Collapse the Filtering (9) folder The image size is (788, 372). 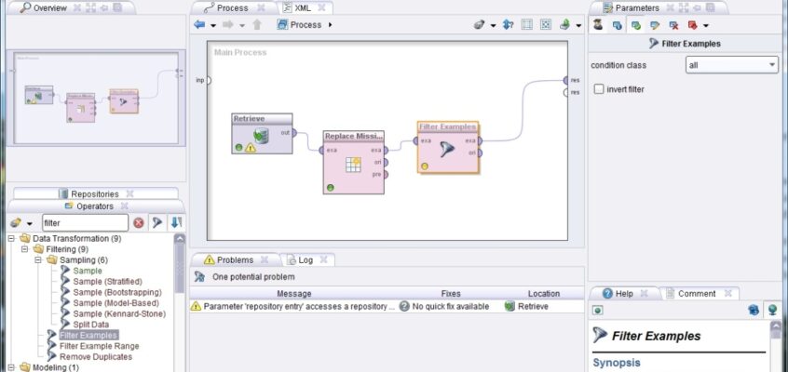point(25,249)
